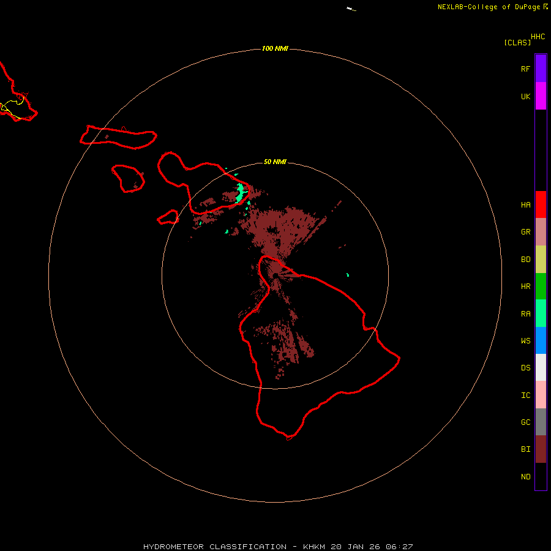551x551 pixels.
Task: Click the UK legend label
Action: tap(525, 96)
